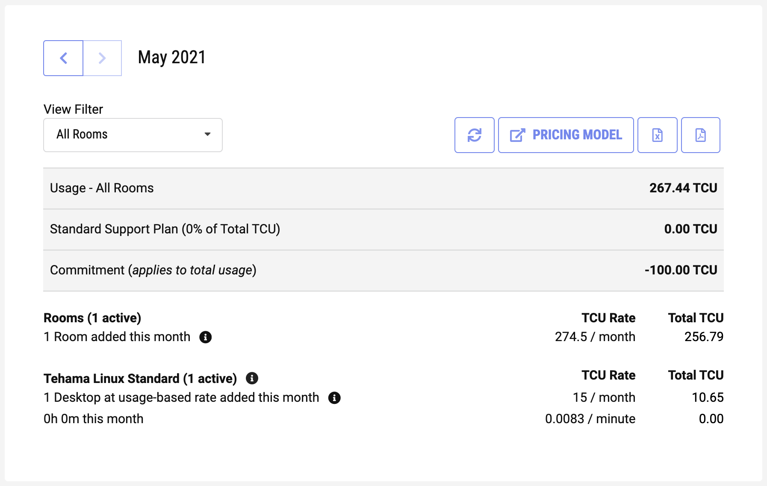Image resolution: width=767 pixels, height=486 pixels.
Task: Change view filter from All Rooms
Action: tap(133, 135)
